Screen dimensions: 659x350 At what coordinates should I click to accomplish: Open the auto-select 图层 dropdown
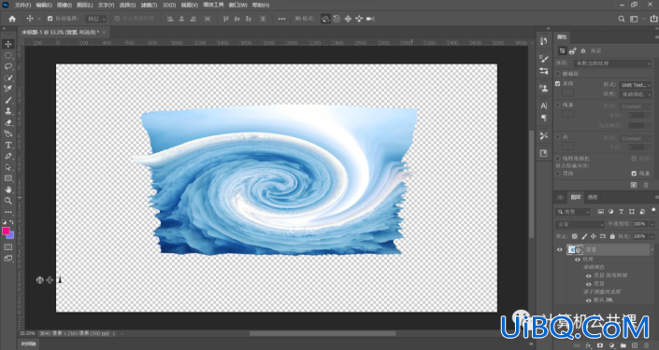pos(96,19)
